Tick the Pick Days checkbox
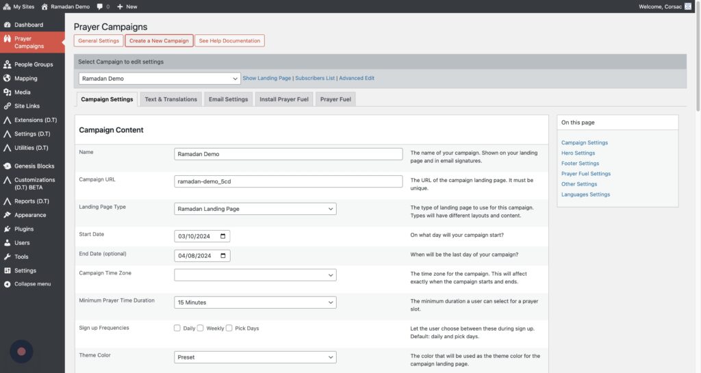Image resolution: width=701 pixels, height=373 pixels. tap(229, 328)
